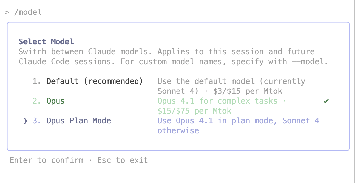The width and height of the screenshot is (355, 183).
Task: Click the arrow cursor before Opus Plan Mode
Action: coord(25,121)
